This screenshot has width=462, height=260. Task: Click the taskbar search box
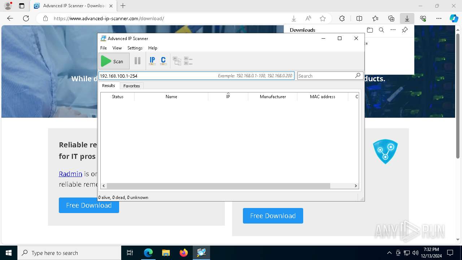69,253
